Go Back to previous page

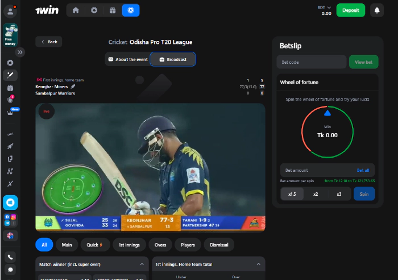49,42
